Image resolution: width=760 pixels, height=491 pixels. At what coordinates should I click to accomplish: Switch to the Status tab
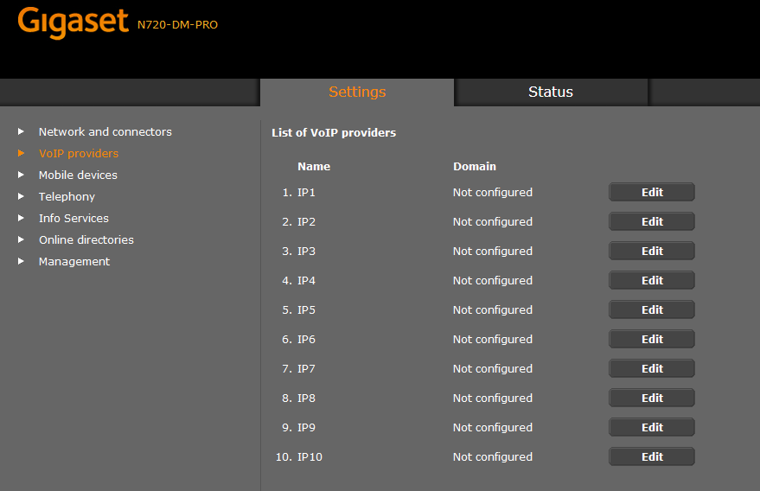(x=551, y=92)
